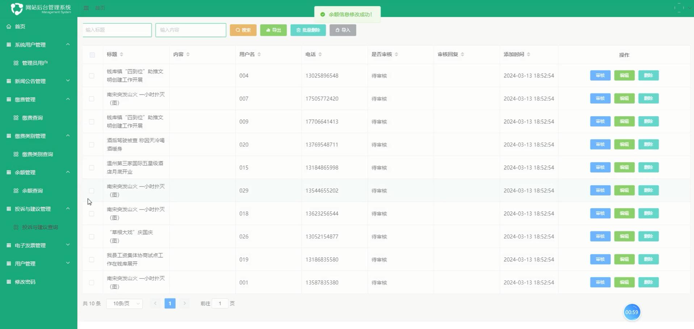Click 删除 button for user 001
Image resolution: width=694 pixels, height=329 pixels.
[x=648, y=282]
